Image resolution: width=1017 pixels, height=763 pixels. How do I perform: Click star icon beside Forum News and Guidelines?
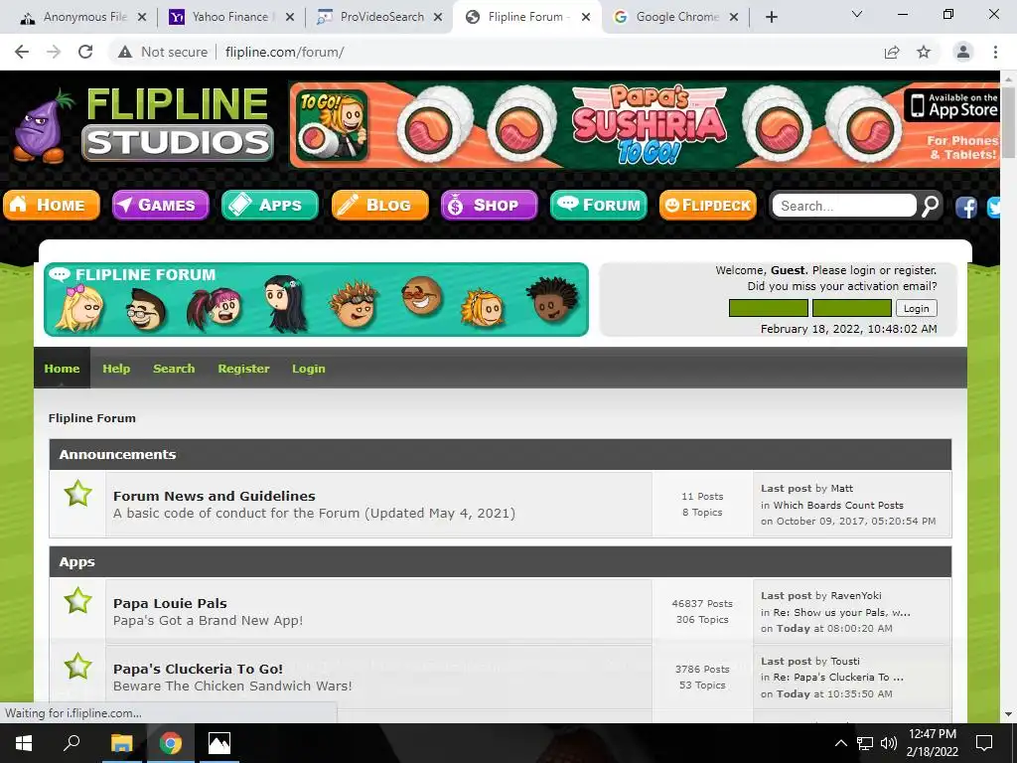[x=77, y=494]
